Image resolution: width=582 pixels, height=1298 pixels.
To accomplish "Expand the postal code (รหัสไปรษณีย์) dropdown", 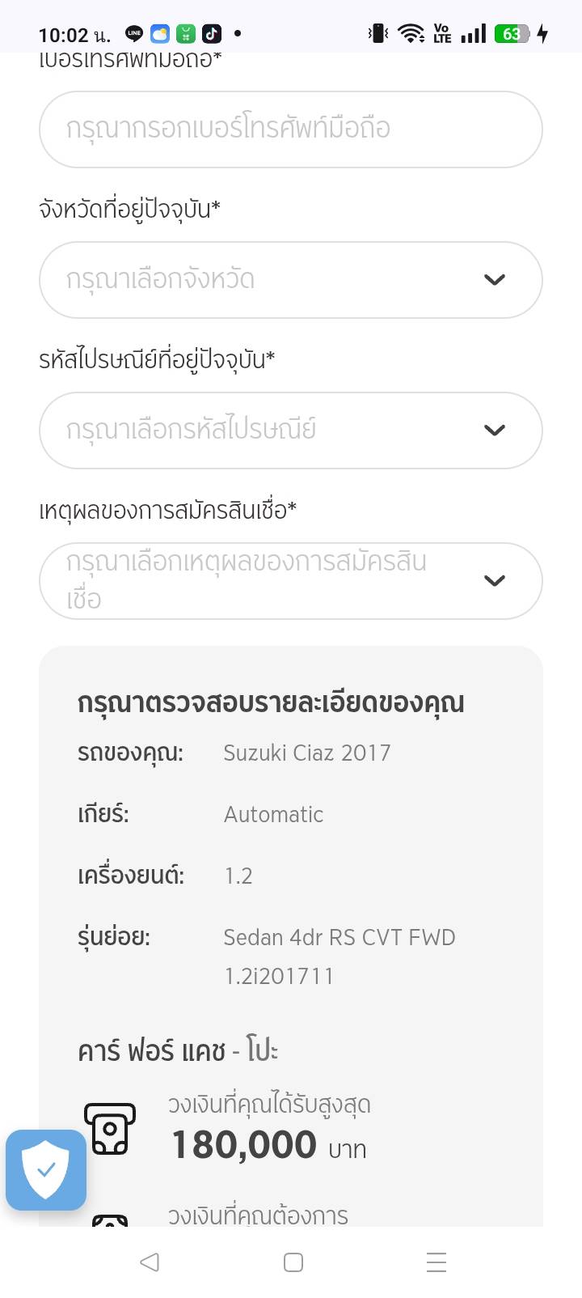I will (291, 431).
